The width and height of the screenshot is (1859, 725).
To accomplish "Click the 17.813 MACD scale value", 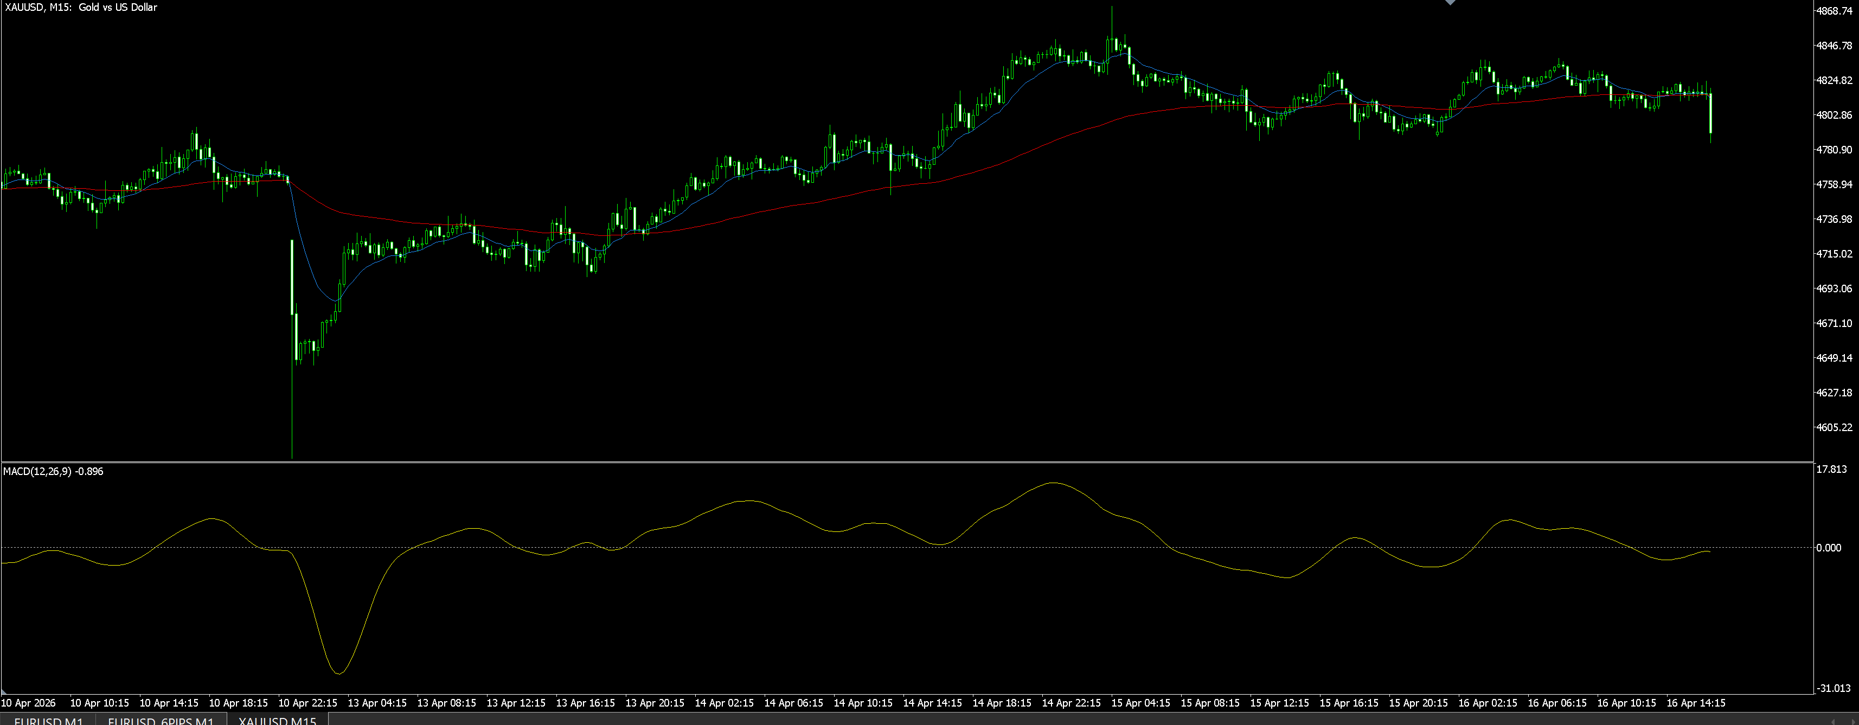I will pos(1831,469).
